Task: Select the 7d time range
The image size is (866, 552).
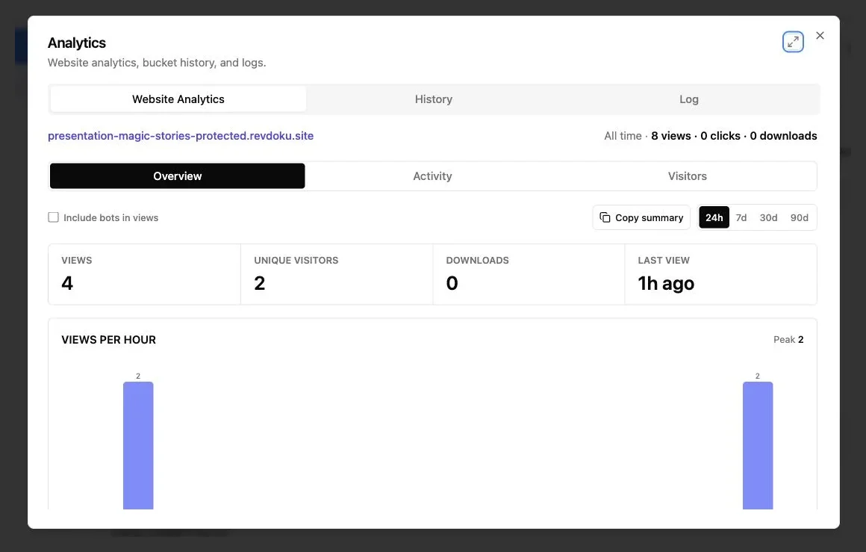Action: pos(741,217)
